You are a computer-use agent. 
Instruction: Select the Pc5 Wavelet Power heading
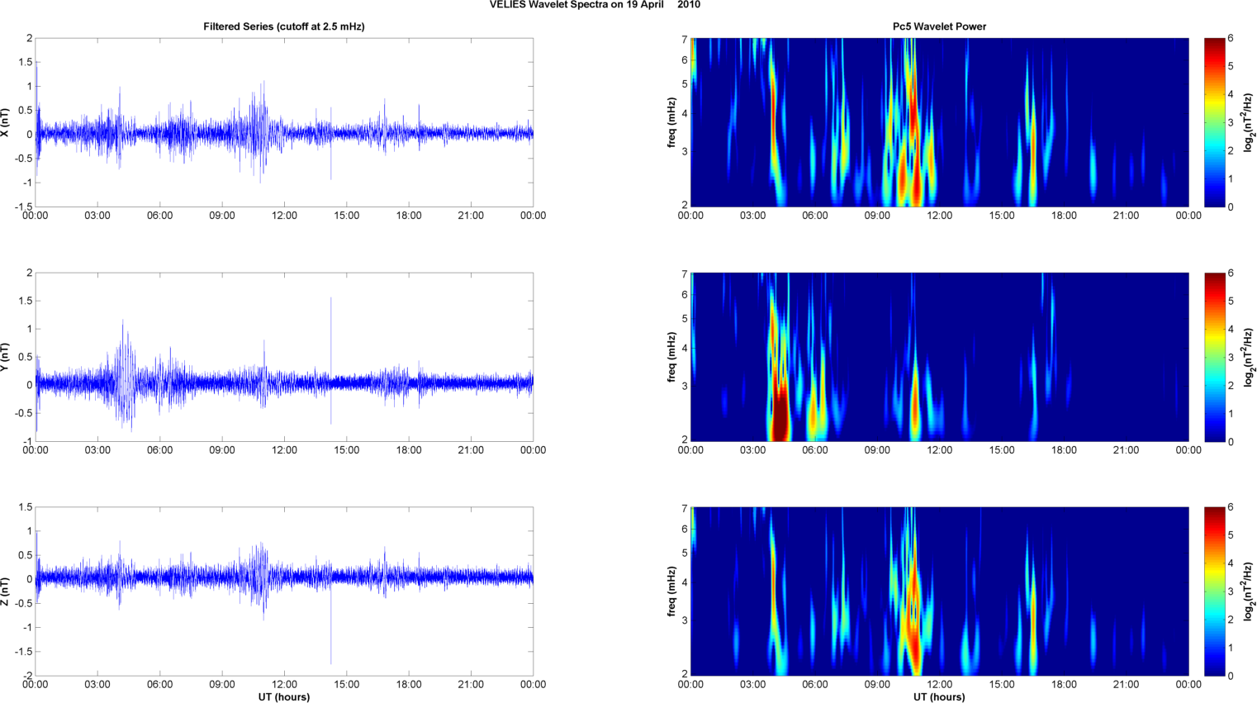click(939, 26)
